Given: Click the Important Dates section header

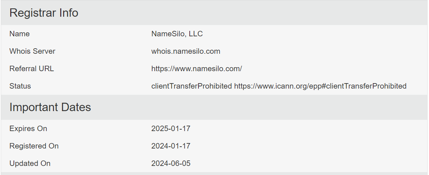Looking at the screenshot, I should pyautogui.click(x=50, y=107).
